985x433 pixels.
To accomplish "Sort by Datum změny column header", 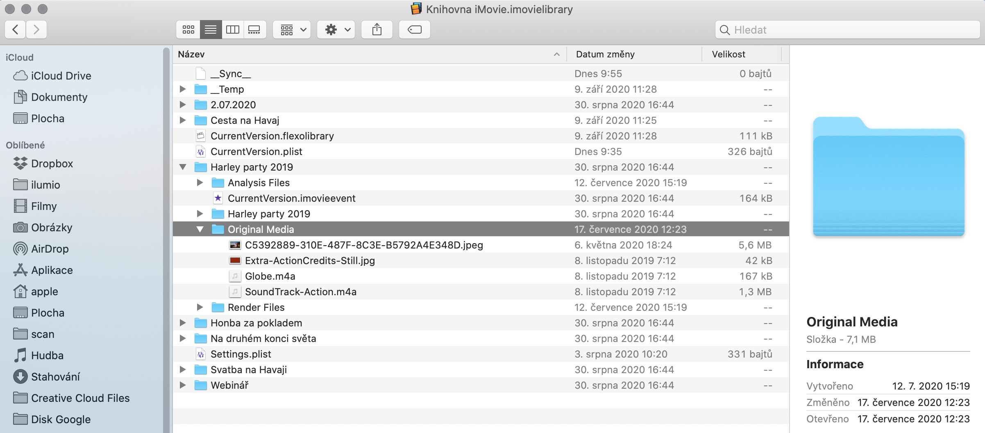I will pyautogui.click(x=605, y=54).
